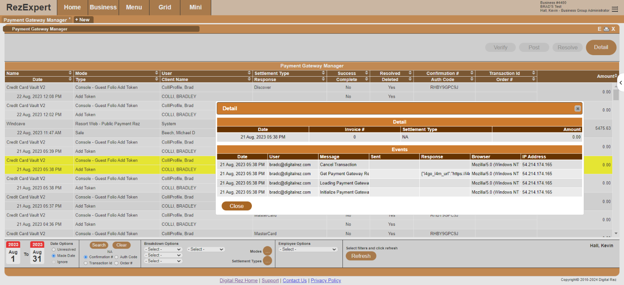Open the Breakdown Options dropdown in second column

tap(206, 249)
